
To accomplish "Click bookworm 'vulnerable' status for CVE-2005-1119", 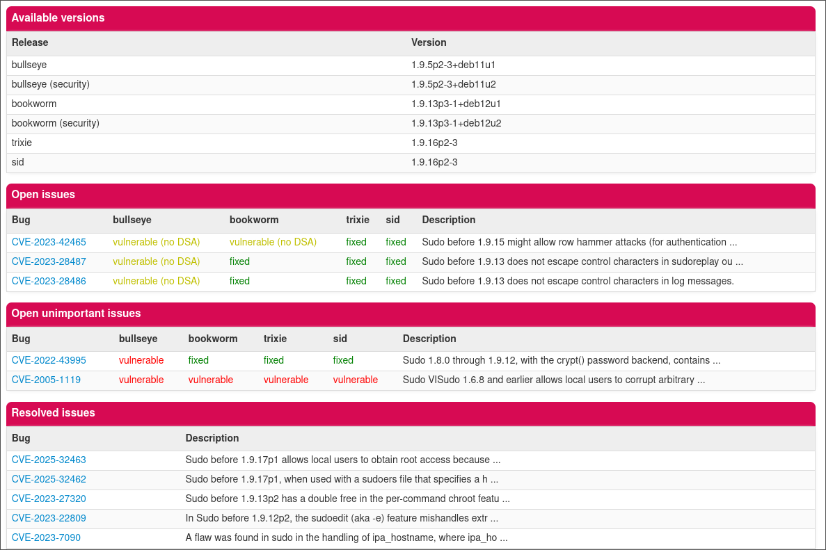I will [x=211, y=380].
